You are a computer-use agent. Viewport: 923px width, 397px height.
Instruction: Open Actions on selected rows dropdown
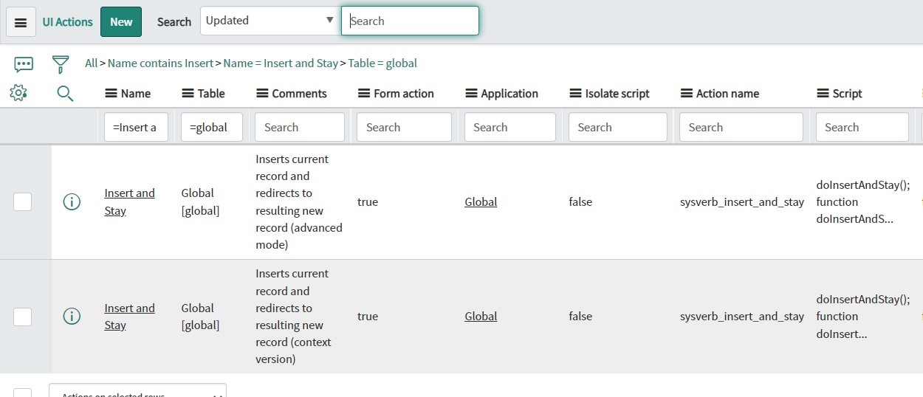point(137,391)
